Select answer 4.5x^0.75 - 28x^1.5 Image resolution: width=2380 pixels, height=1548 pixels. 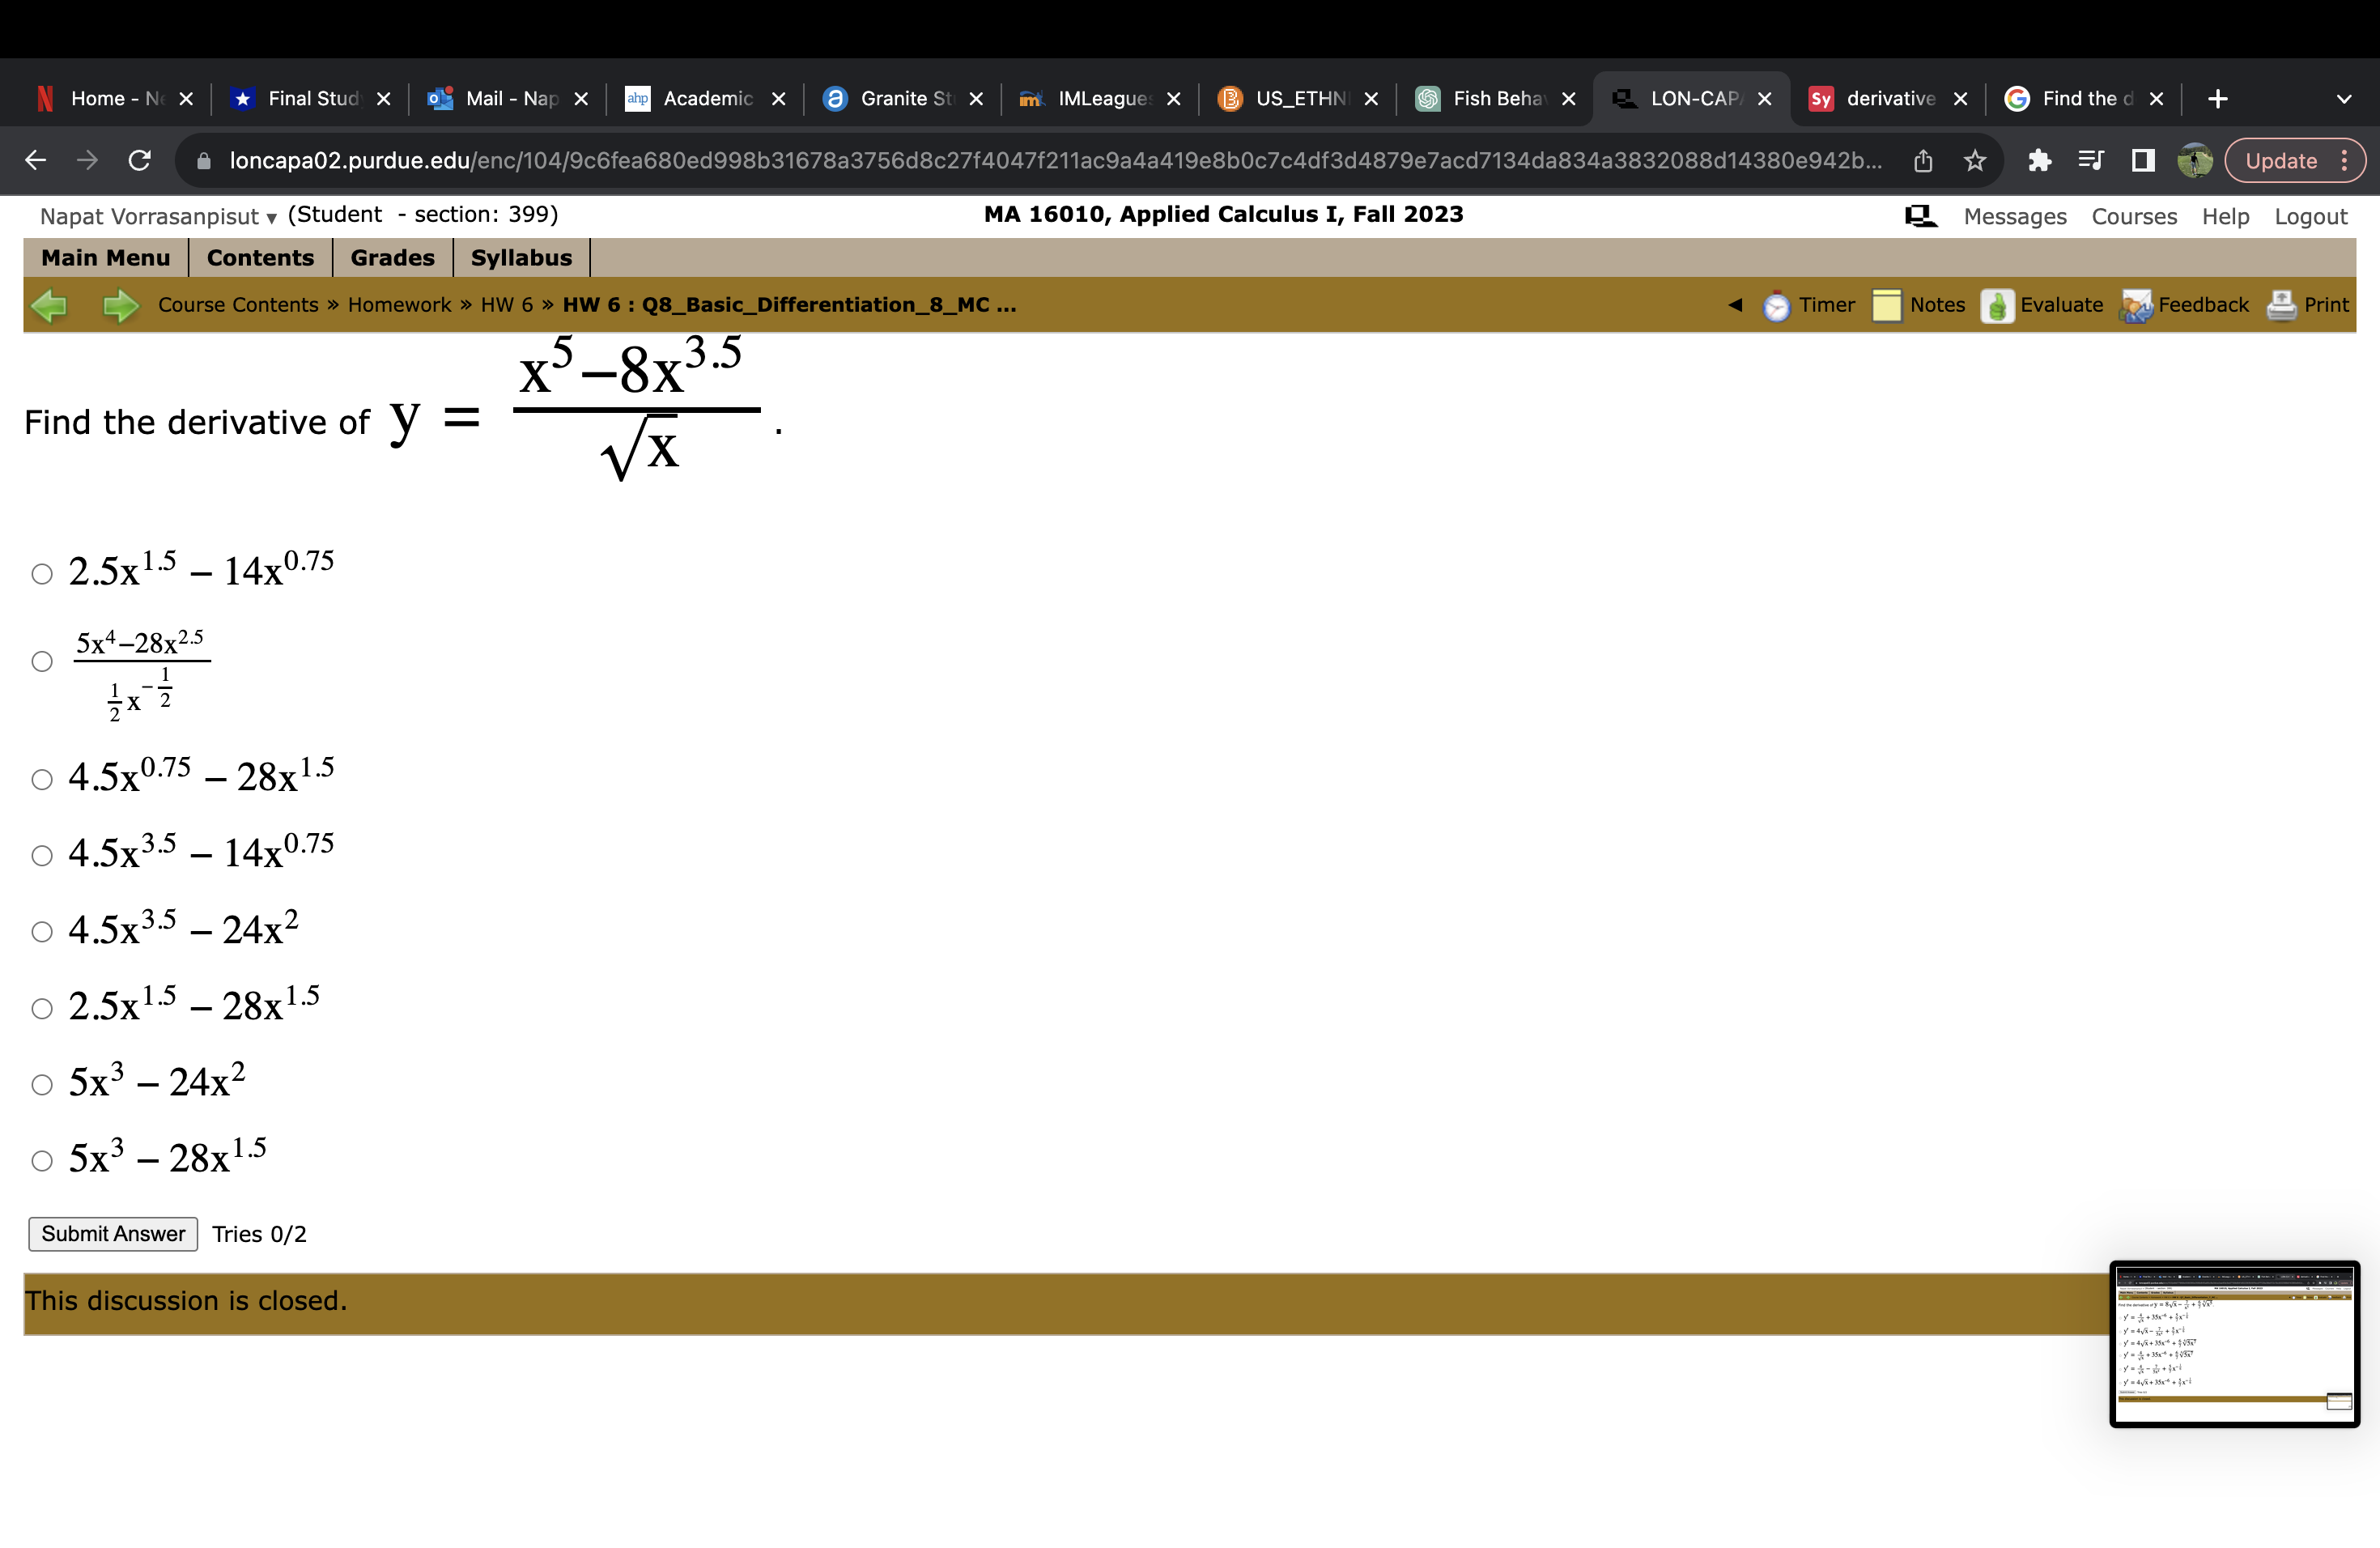pos(41,779)
